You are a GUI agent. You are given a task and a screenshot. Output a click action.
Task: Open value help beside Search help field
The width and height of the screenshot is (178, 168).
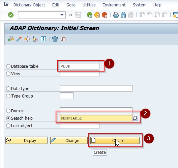coord(135,118)
